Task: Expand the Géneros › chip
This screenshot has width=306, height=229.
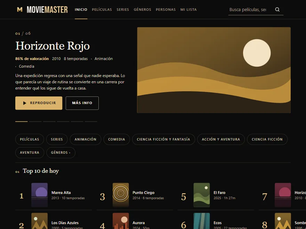Action: click(61, 153)
